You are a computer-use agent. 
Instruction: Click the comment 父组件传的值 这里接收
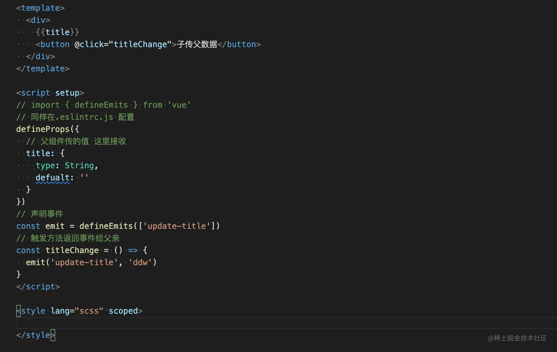click(x=76, y=141)
